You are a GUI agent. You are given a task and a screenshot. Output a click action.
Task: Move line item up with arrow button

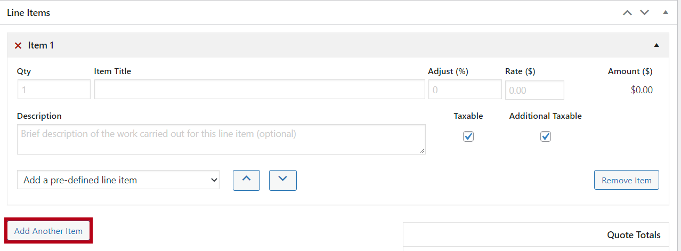click(x=246, y=180)
